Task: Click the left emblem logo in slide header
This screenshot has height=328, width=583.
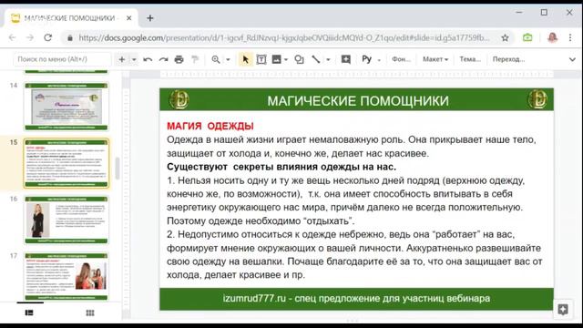Action: coord(179,99)
